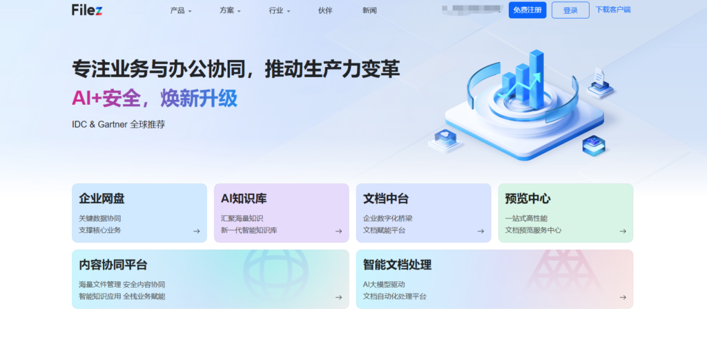The image size is (707, 353).
Task: Click the text 文档预览服务中心
Action: [533, 230]
